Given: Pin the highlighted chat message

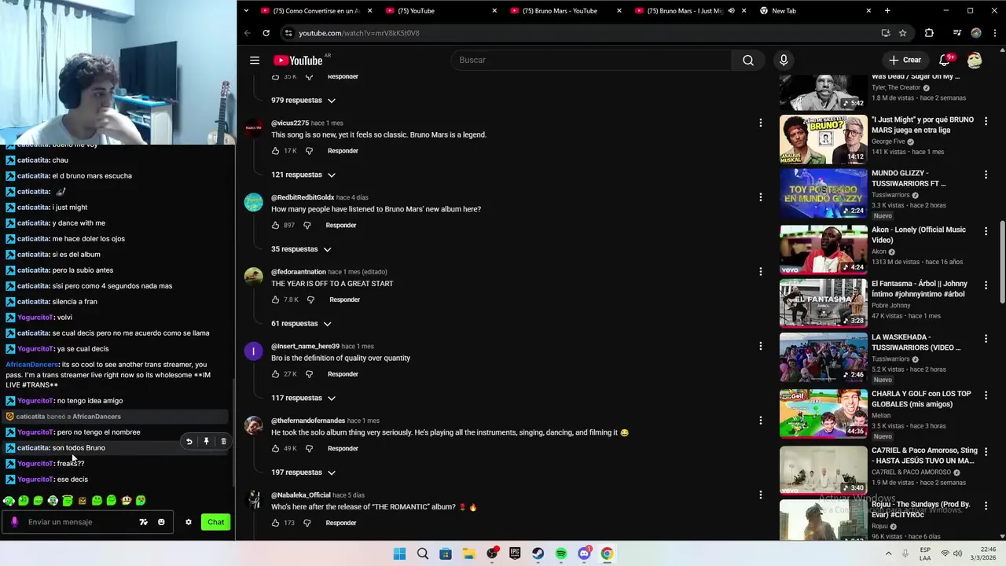Looking at the screenshot, I should pos(206,442).
